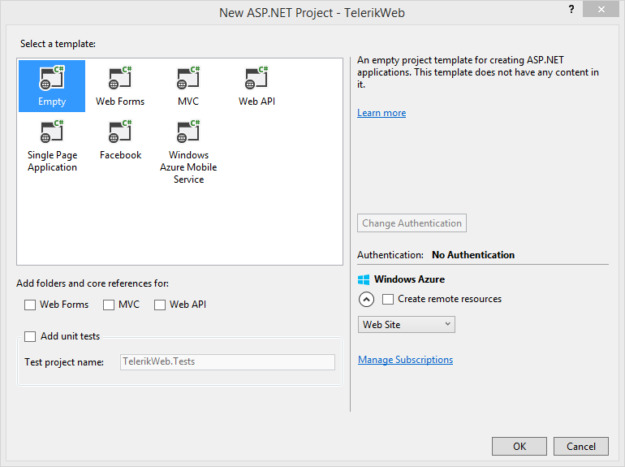Viewport: 625px width, 467px height.
Task: Check Create remote resources option
Action: (x=388, y=299)
